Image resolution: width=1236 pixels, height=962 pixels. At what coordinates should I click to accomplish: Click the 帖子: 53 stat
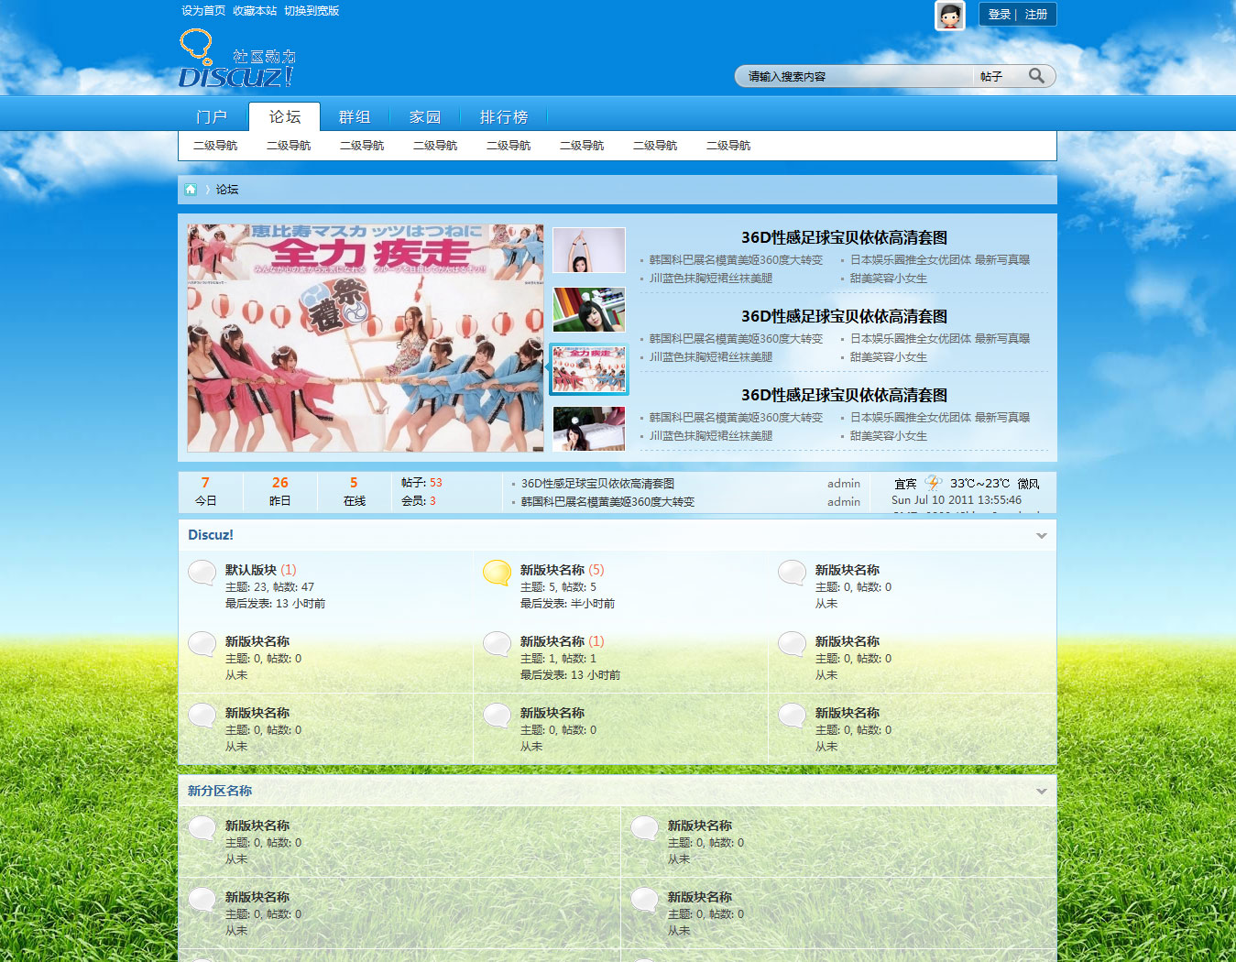[421, 483]
